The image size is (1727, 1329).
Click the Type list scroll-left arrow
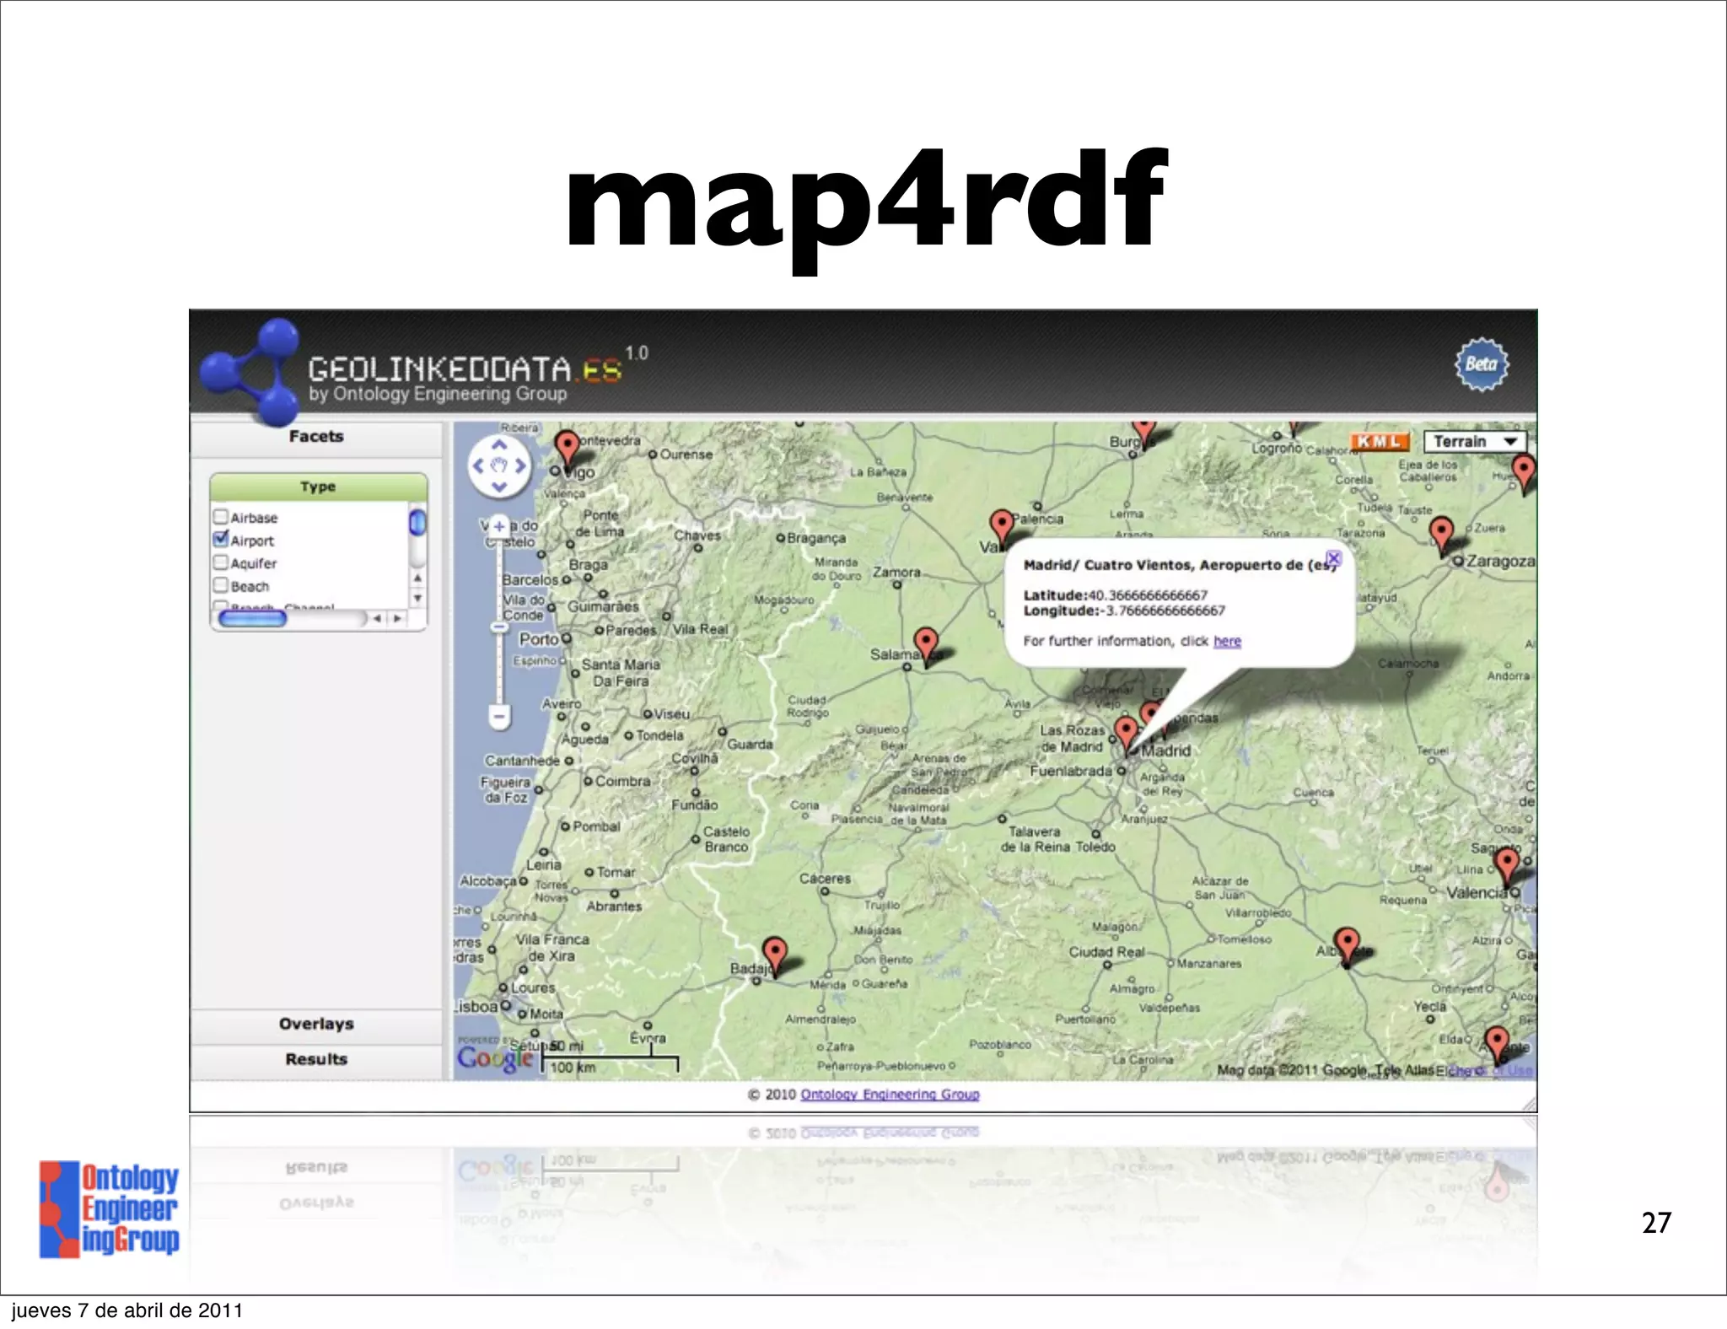pos(378,619)
